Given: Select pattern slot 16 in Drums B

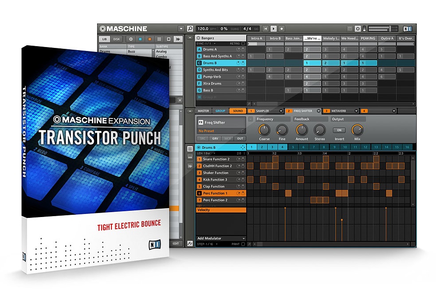Looking at the screenshot, I should pos(407,147).
